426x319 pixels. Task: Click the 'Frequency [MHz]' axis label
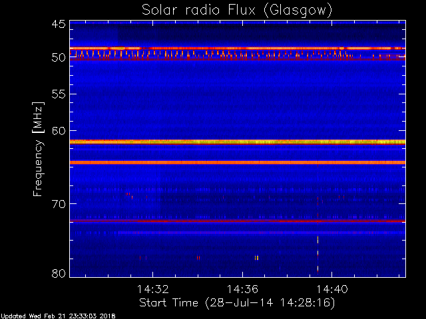38,149
